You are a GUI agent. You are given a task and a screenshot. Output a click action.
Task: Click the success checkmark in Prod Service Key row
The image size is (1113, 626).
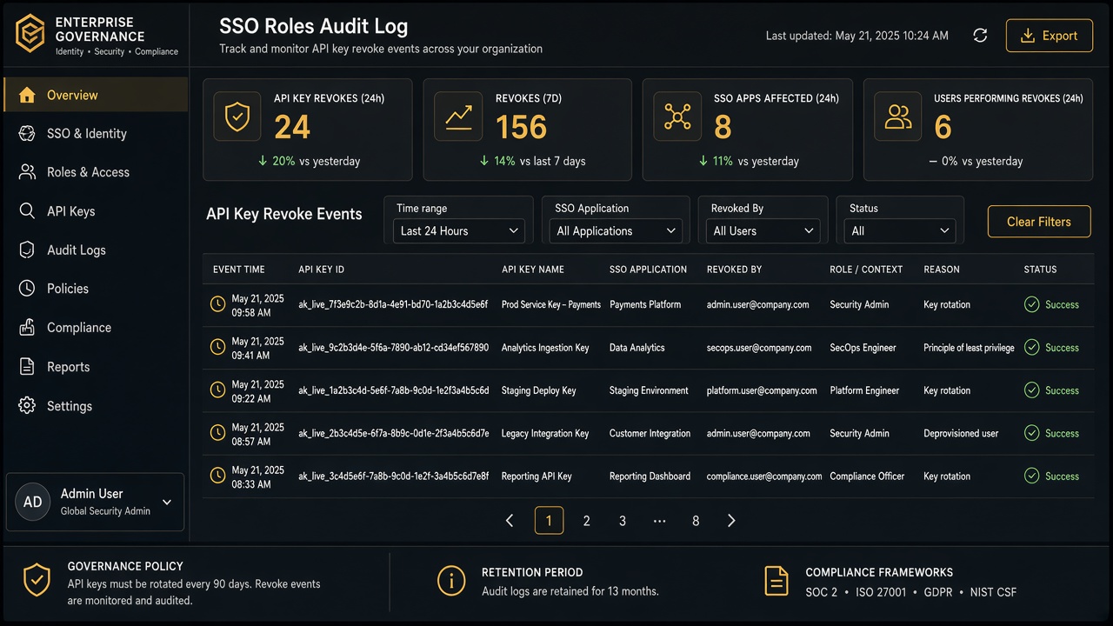click(x=1032, y=304)
